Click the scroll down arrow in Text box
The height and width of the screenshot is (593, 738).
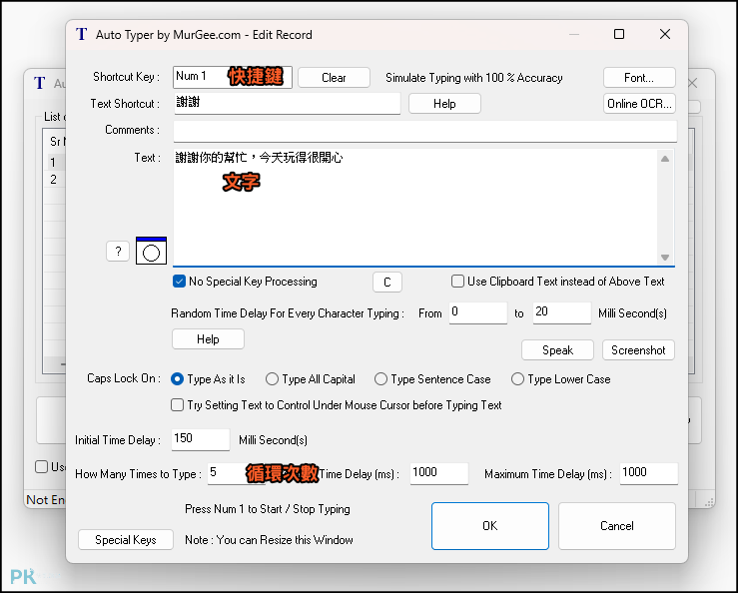pos(665,257)
